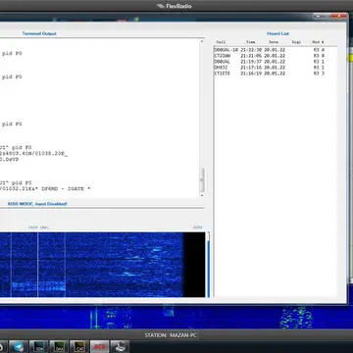Click the Terminal Output heading
This screenshot has width=353, height=353.
click(39, 33)
